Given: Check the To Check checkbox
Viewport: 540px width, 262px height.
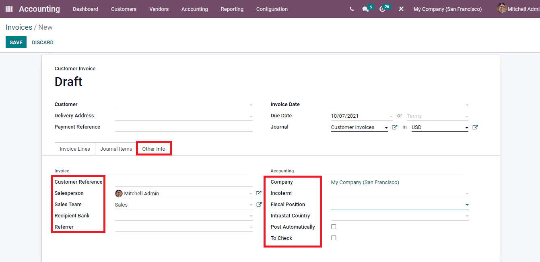Looking at the screenshot, I should click(x=334, y=237).
